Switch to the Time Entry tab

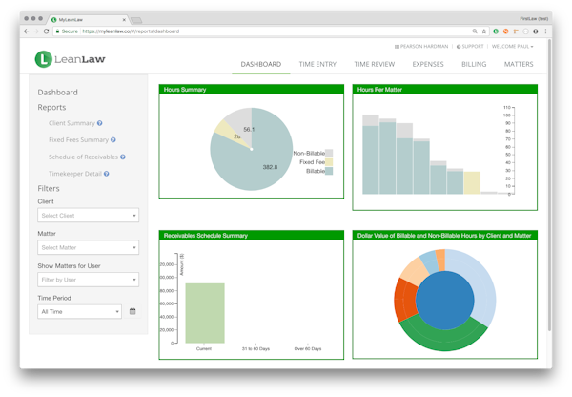click(x=317, y=65)
